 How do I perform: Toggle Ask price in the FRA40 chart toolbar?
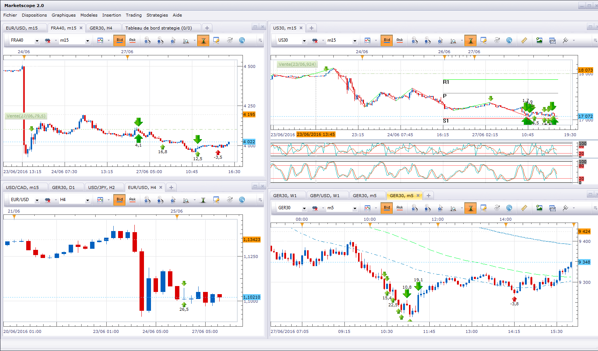132,40
